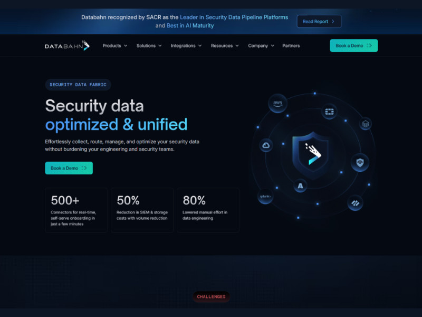Open the Integrations menu

186,45
